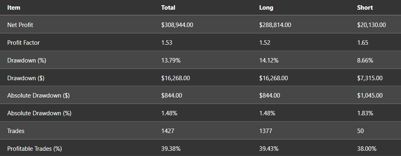
Task: Click the Total column header
Action: coord(168,8)
